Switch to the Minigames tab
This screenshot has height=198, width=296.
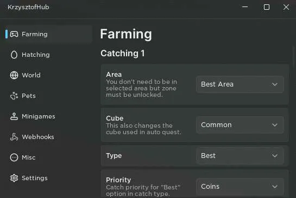pos(39,116)
